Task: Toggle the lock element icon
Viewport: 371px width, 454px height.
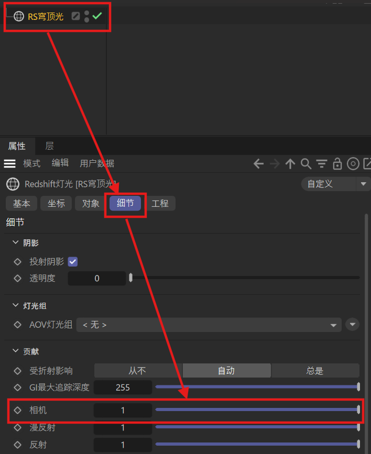Action: click(x=337, y=164)
